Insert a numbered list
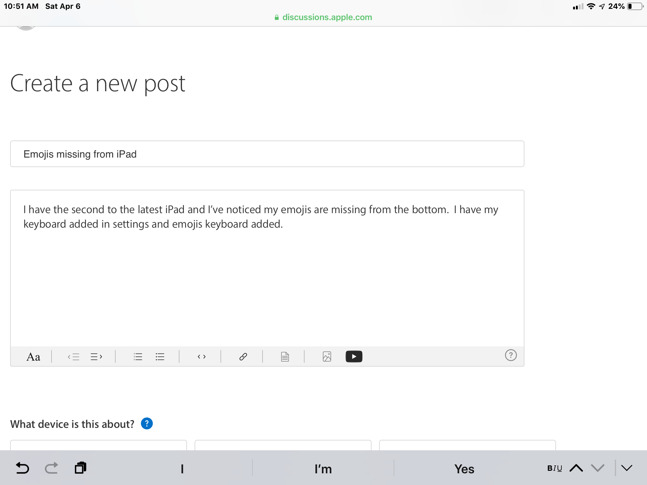The width and height of the screenshot is (647, 485). coord(138,357)
